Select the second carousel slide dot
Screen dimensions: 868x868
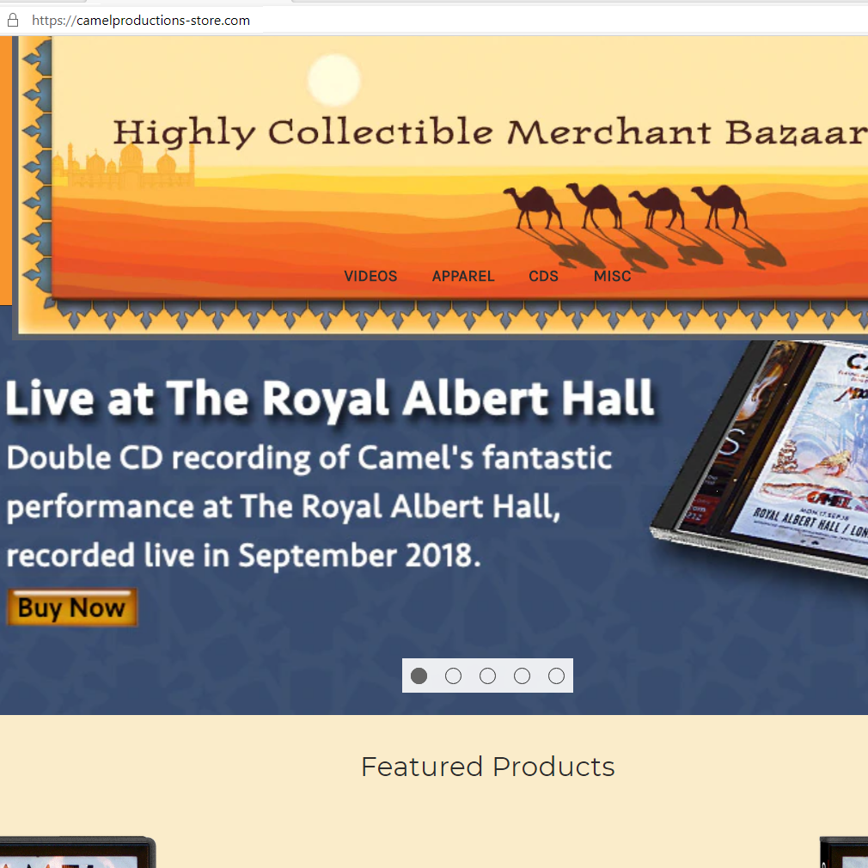(x=454, y=675)
